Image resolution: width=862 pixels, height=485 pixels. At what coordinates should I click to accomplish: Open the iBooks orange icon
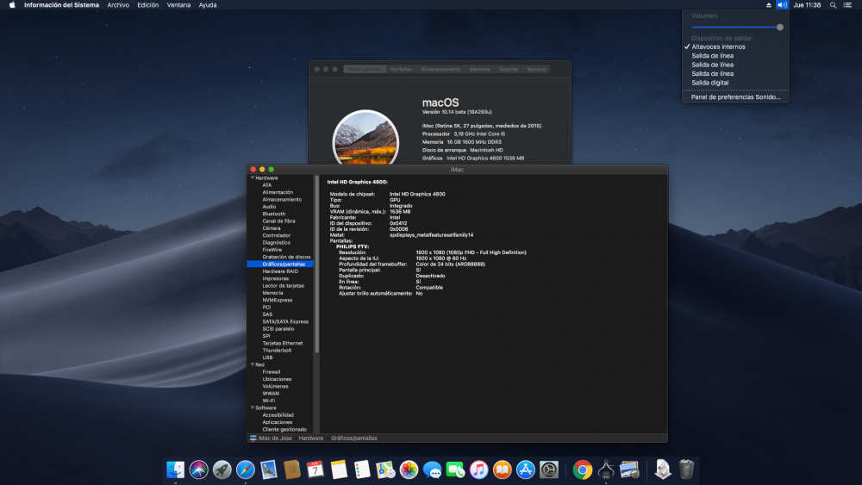pyautogui.click(x=502, y=469)
